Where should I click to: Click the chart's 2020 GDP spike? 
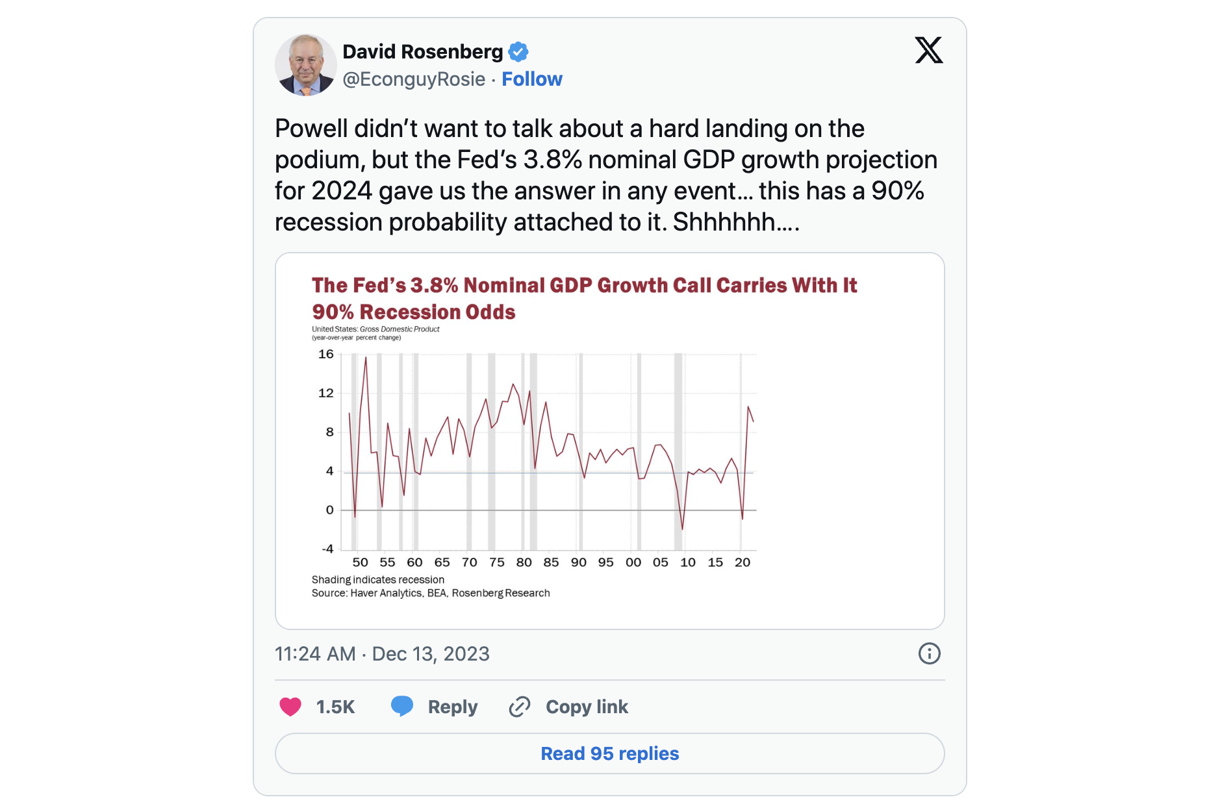(748, 409)
